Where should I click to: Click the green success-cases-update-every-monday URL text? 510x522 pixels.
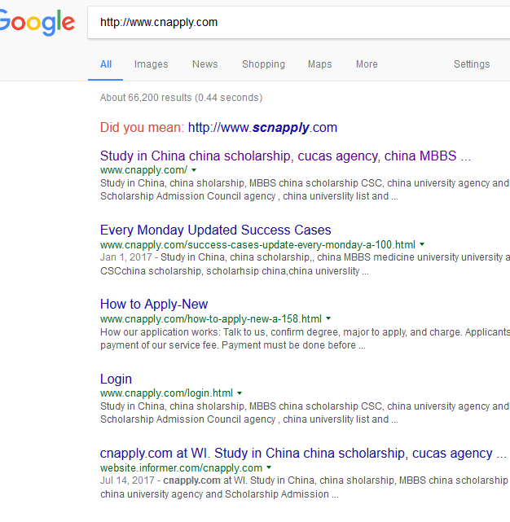pyautogui.click(x=257, y=244)
